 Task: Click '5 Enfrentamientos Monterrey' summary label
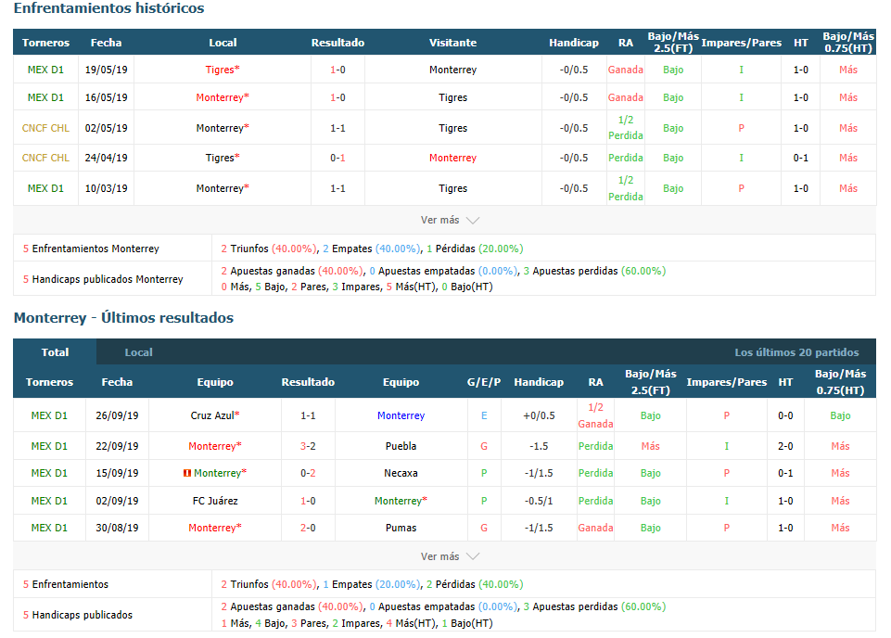click(x=91, y=249)
